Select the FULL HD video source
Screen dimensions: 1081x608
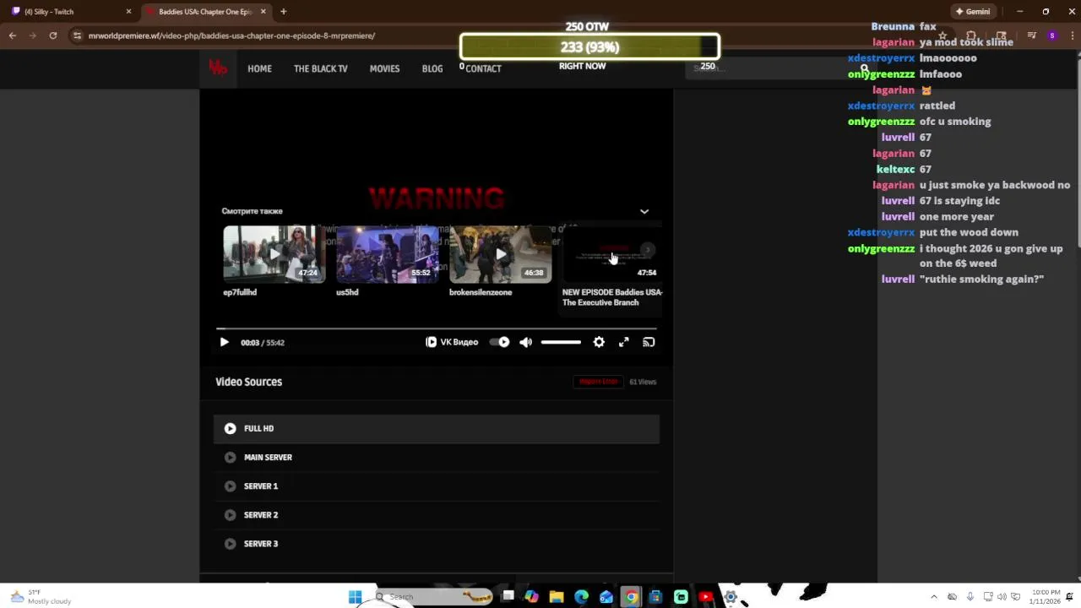(436, 428)
